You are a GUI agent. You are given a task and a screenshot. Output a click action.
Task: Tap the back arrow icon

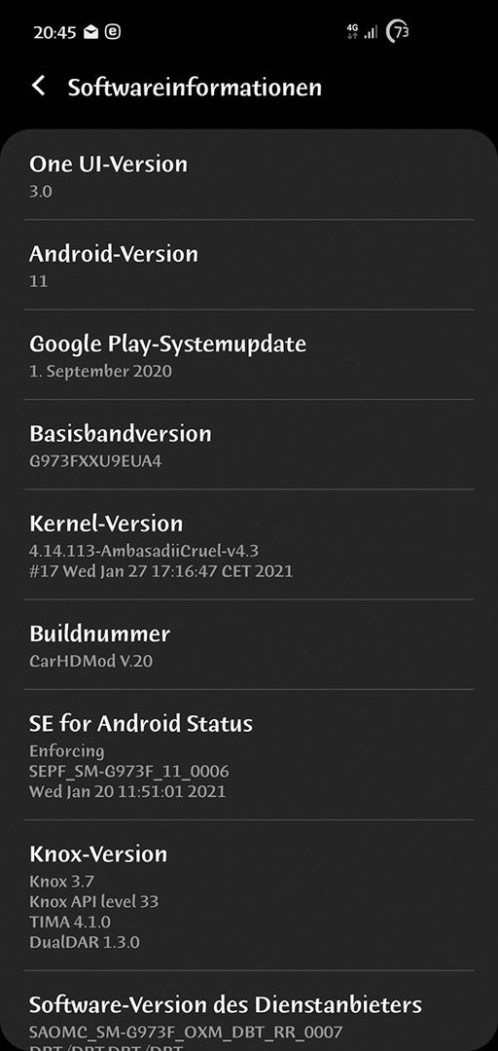[x=39, y=86]
